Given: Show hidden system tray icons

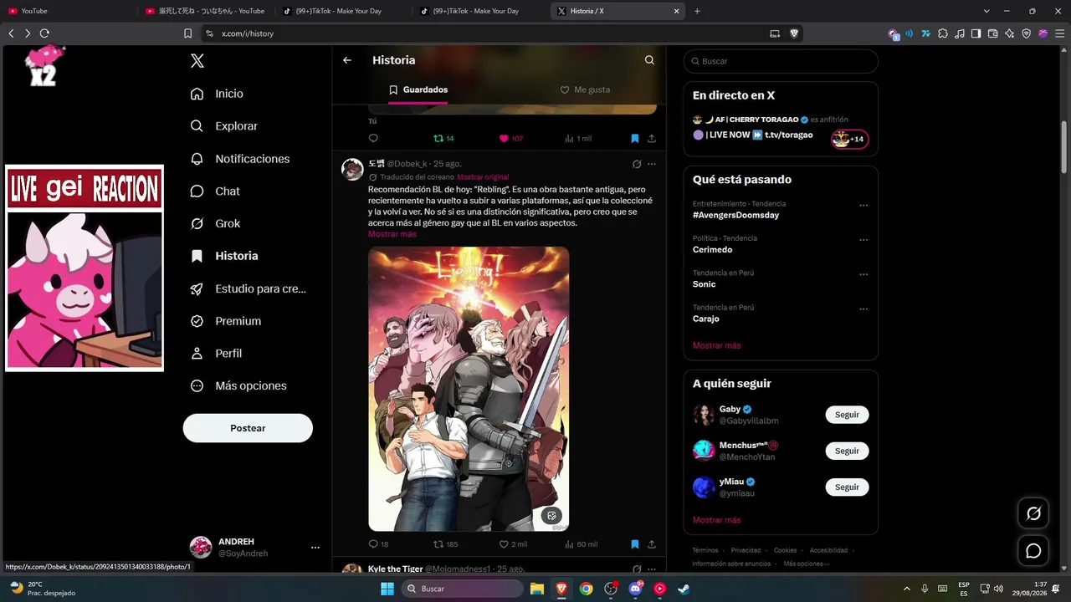Looking at the screenshot, I should 906,589.
